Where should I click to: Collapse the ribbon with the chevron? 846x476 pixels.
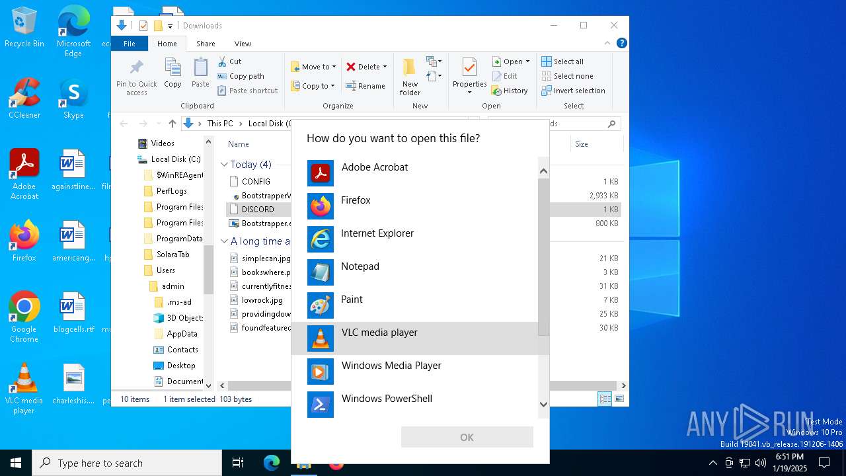[x=607, y=43]
